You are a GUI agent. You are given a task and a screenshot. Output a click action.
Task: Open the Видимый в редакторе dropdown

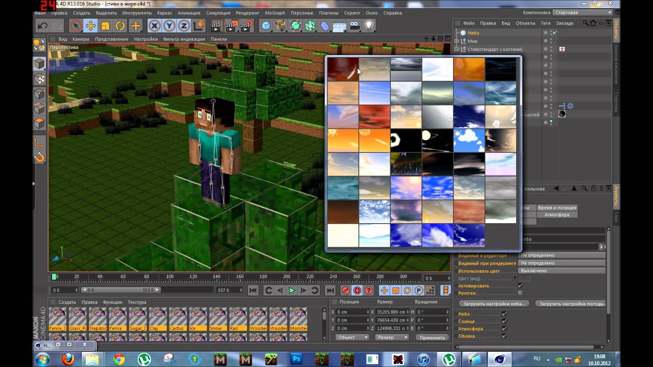point(562,255)
